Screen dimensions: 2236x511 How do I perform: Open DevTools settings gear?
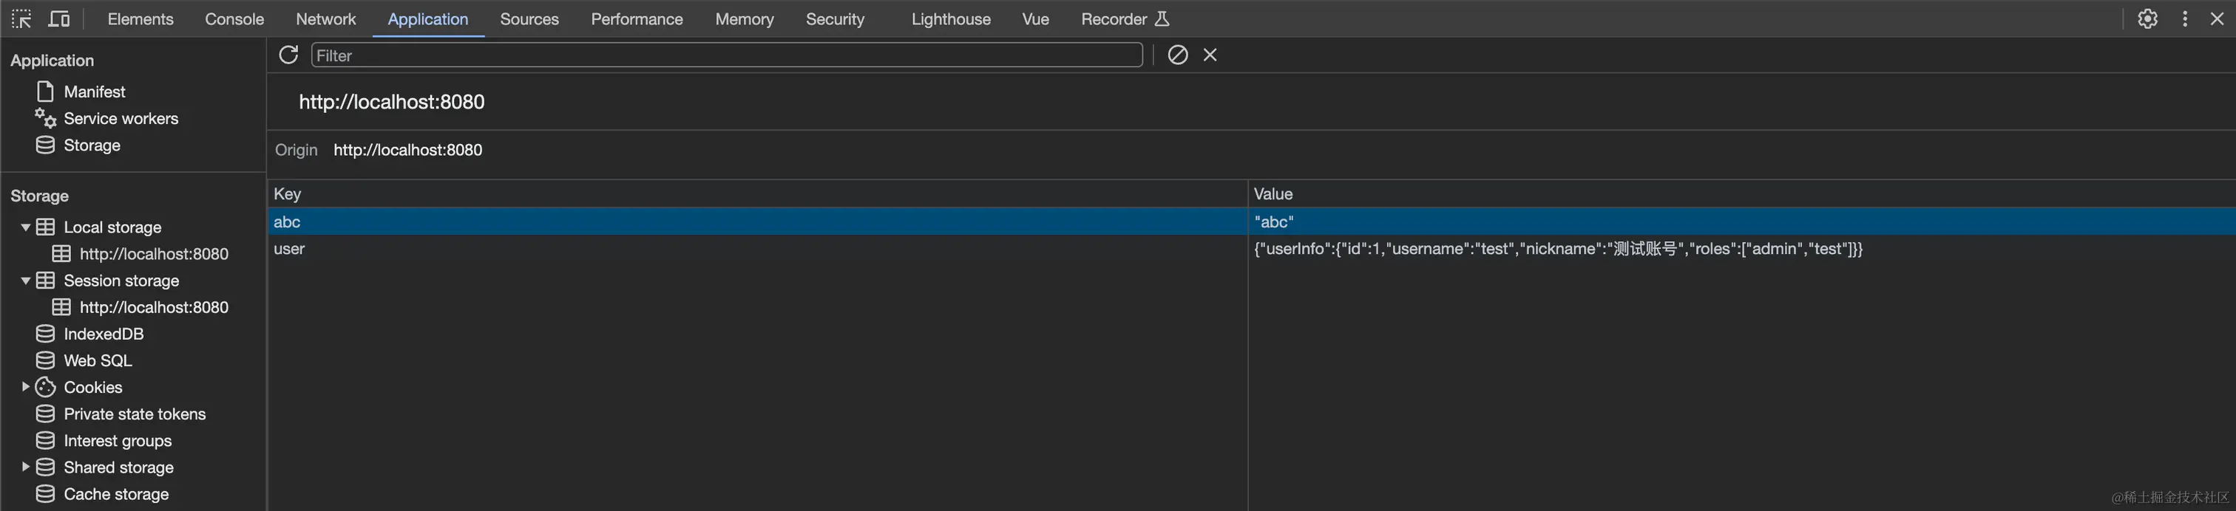[2147, 18]
